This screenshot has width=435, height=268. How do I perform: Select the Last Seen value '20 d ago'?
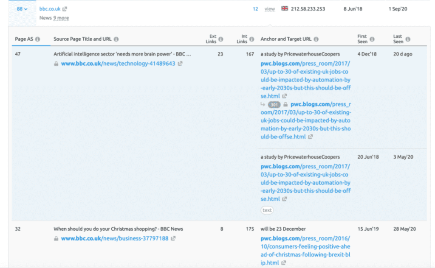click(x=403, y=54)
